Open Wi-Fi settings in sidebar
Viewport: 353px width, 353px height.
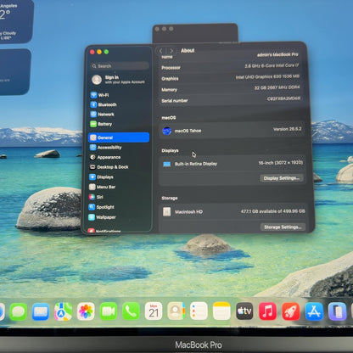pos(99,95)
